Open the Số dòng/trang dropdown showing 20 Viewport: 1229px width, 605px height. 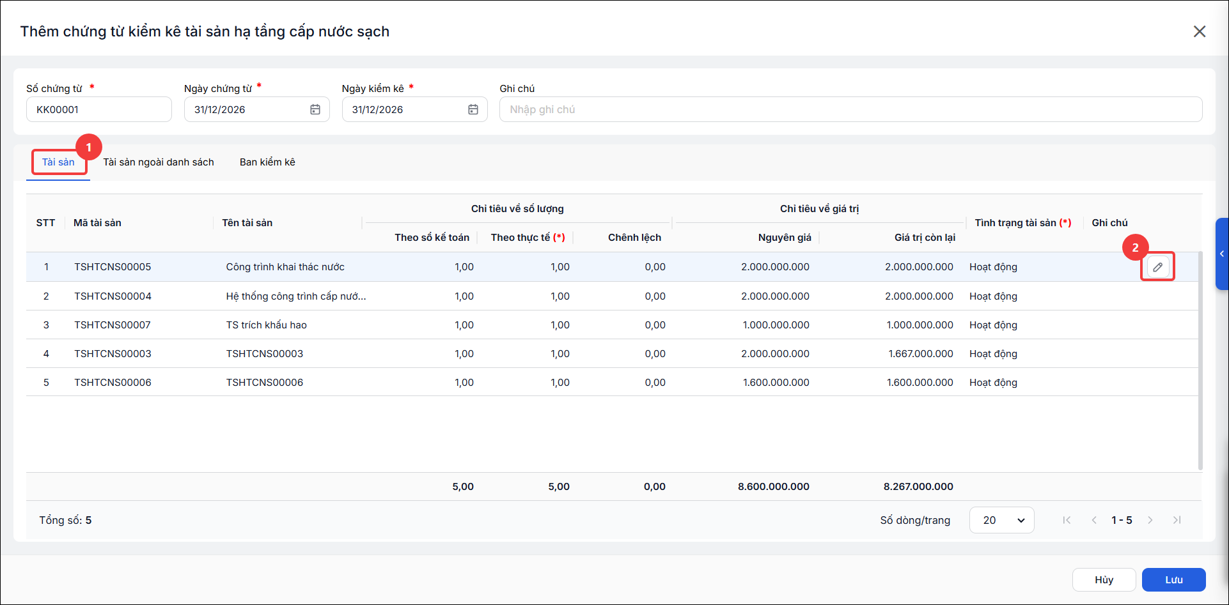click(x=1002, y=520)
